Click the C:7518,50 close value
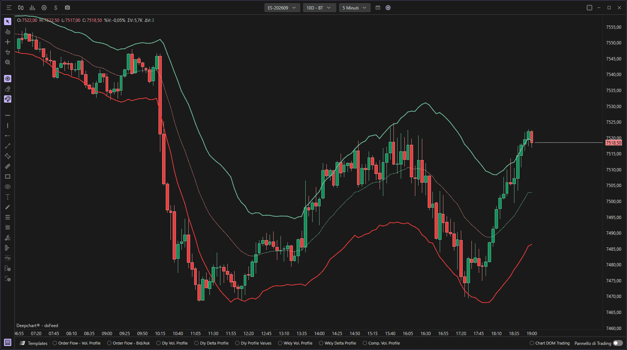This screenshot has height=350, width=627. [x=92, y=20]
